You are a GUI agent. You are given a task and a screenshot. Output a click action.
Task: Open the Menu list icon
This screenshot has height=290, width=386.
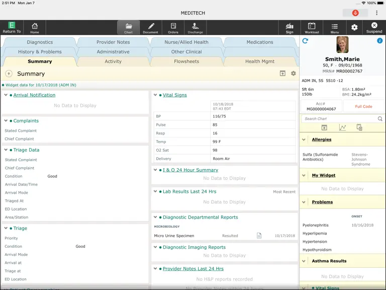pyautogui.click(x=335, y=27)
